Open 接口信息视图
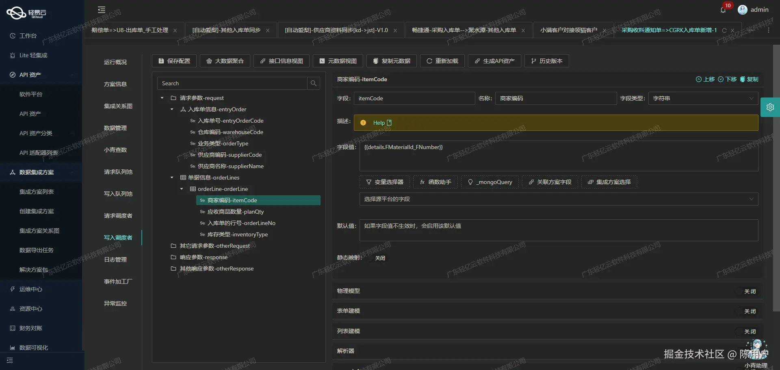The image size is (780, 370). [282, 61]
